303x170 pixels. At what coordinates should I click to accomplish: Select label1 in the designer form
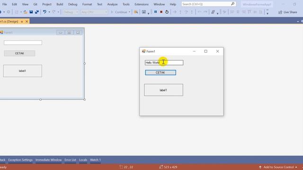tap(23, 71)
